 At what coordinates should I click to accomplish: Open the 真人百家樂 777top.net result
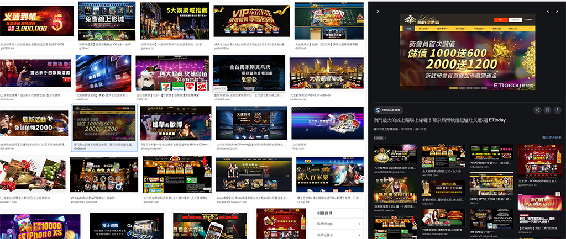(329, 174)
